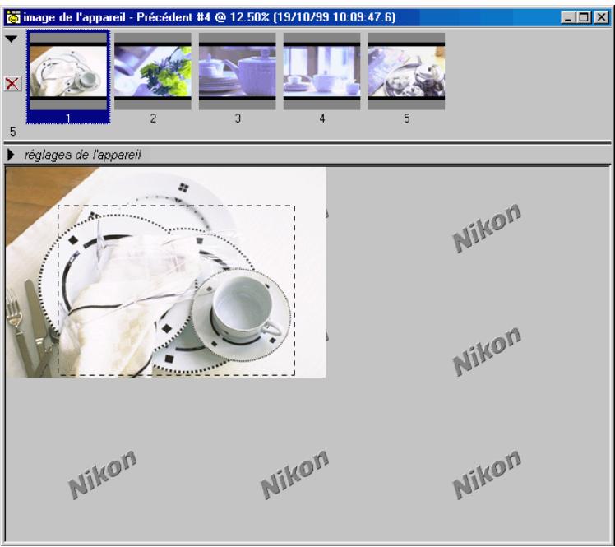Expand the réglages de l'appareil section
The image size is (615, 547).
point(11,155)
